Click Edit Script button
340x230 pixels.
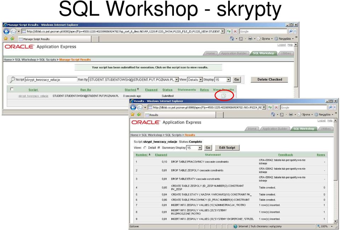[x=227, y=148]
